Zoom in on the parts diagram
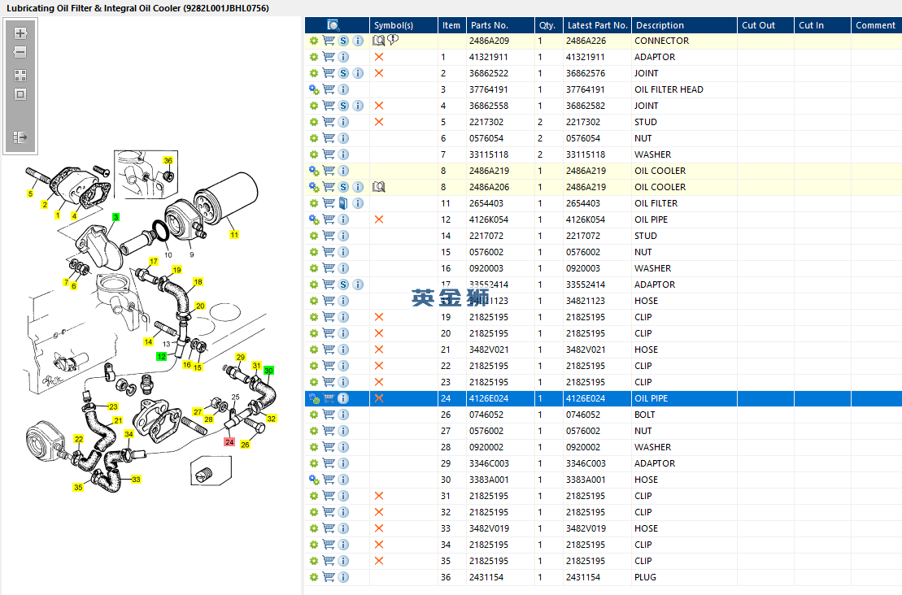This screenshot has width=902, height=595. (x=20, y=33)
